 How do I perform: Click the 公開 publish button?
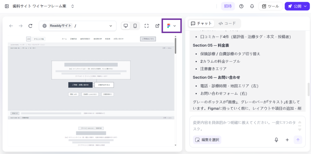[x=297, y=6]
